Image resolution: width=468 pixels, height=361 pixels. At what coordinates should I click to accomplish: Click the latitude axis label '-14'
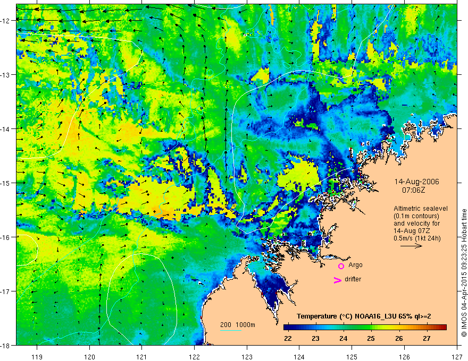pos(5,128)
